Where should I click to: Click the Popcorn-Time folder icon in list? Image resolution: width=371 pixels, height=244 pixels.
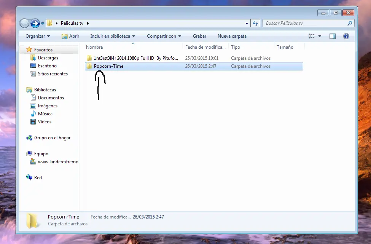[89, 66]
